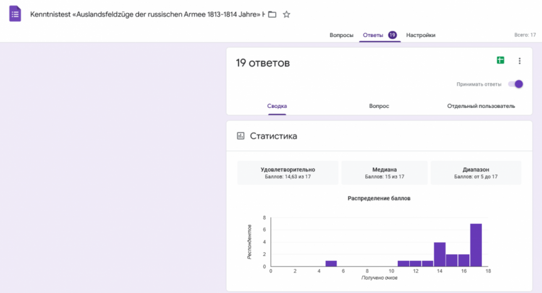Click the Google Forms home icon
Image resolution: width=542 pixels, height=293 pixels.
pos(15,14)
